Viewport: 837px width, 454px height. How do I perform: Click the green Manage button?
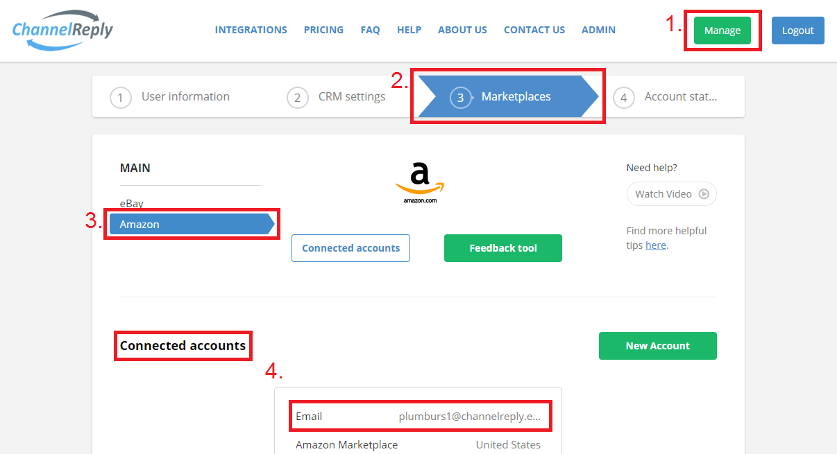click(722, 30)
